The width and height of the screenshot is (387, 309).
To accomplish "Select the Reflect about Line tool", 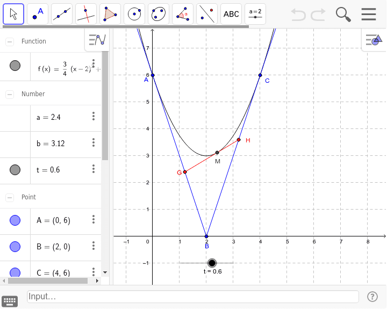I will coord(207,14).
